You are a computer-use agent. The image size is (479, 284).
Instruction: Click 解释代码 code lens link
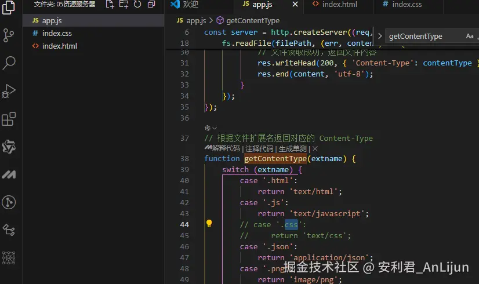[226, 148]
